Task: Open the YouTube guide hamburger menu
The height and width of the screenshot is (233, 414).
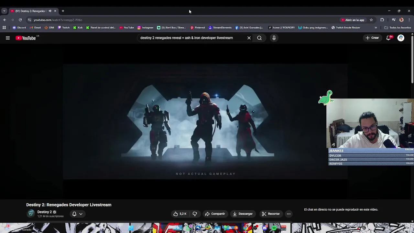Action: tap(8, 38)
